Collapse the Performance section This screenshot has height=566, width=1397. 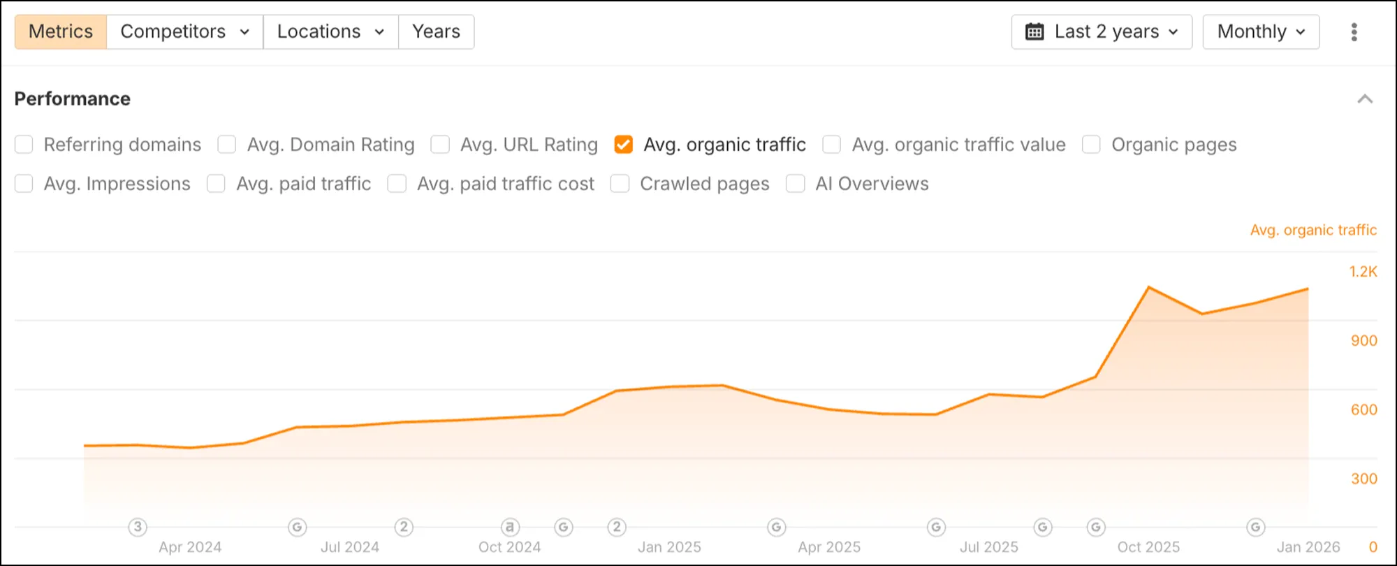(1366, 99)
